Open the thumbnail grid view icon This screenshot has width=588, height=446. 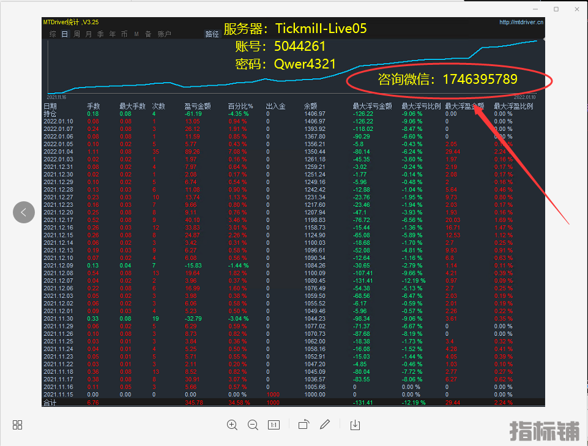click(x=17, y=425)
